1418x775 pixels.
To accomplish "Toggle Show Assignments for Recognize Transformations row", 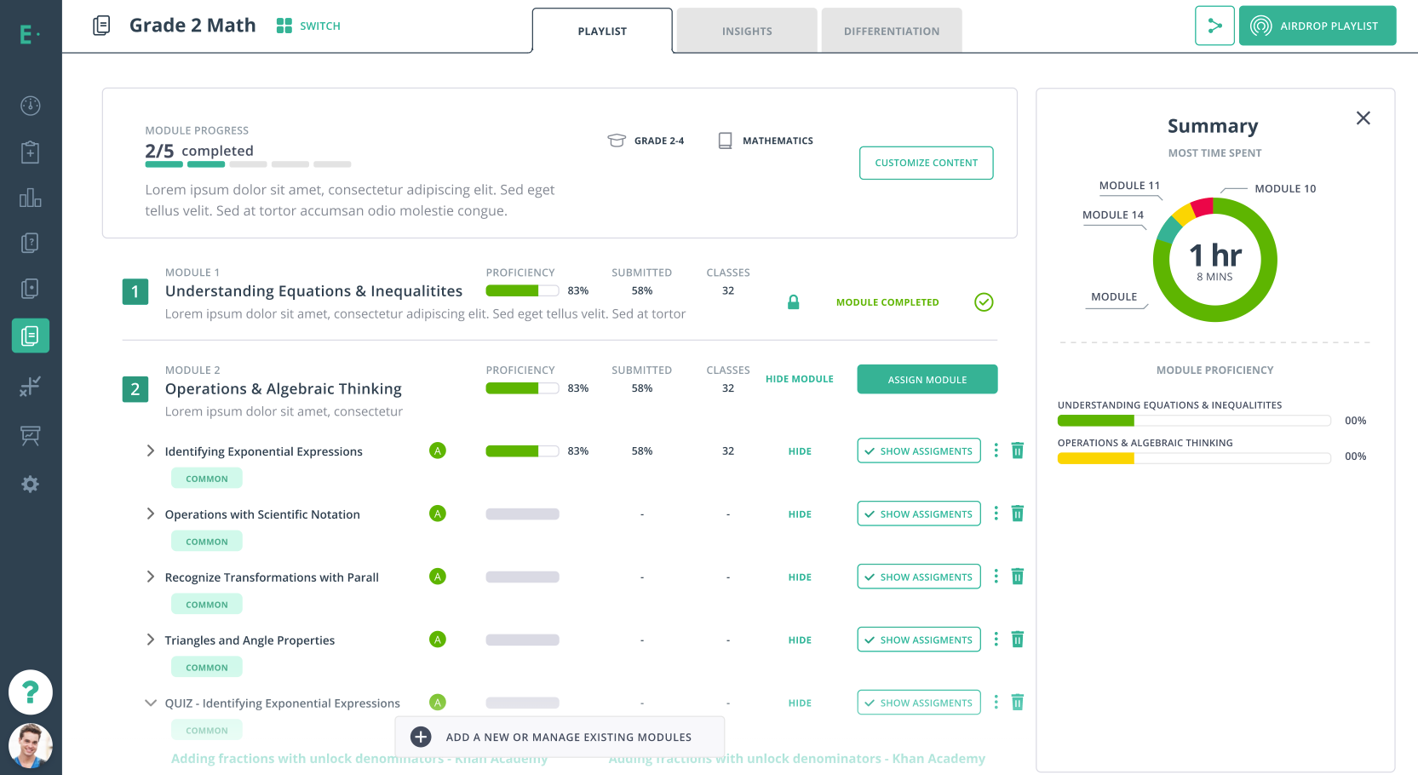I will (918, 577).
